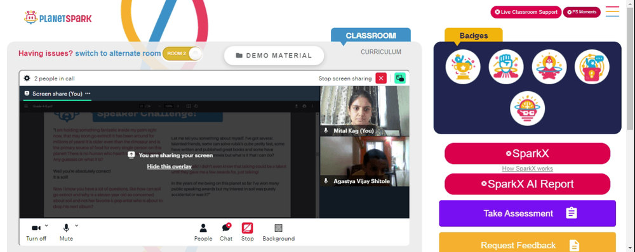Award the raised fist badge
The height and width of the screenshot is (252, 635).
[x=506, y=66]
